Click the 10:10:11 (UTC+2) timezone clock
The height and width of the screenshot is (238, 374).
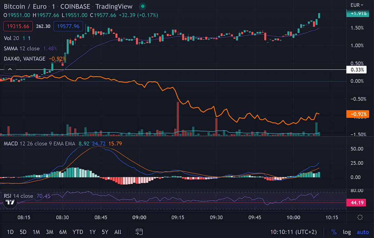[x=294, y=232]
